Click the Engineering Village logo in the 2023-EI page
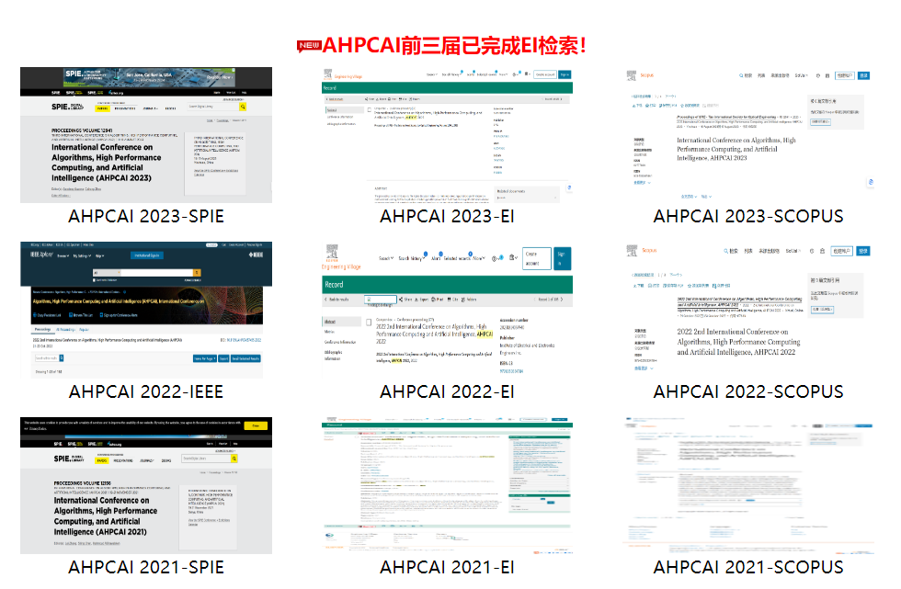 click(x=342, y=74)
